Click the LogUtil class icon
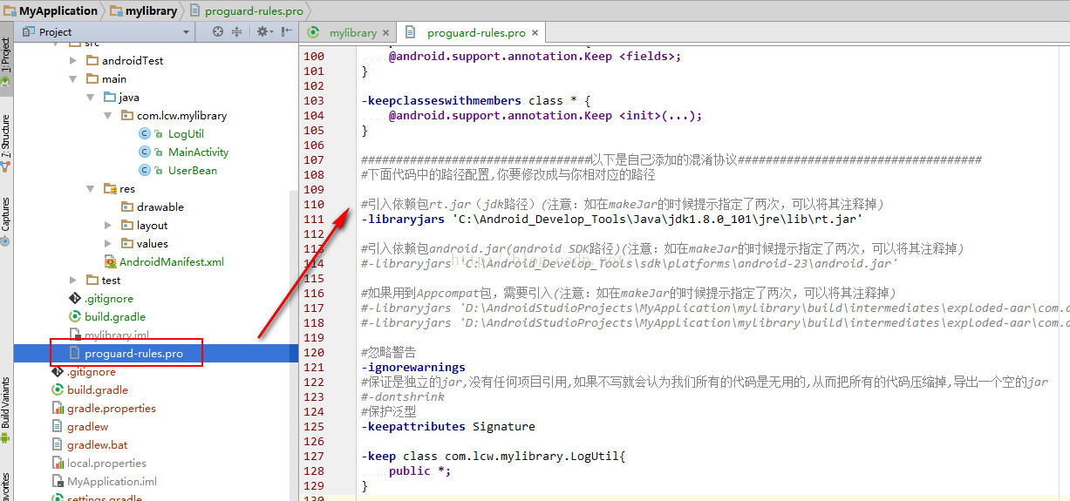Screen dimensions: 1070x501 point(145,133)
